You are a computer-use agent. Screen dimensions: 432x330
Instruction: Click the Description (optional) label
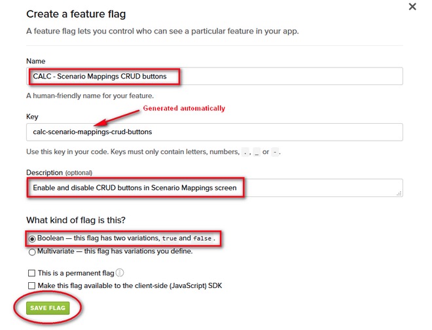pos(59,173)
